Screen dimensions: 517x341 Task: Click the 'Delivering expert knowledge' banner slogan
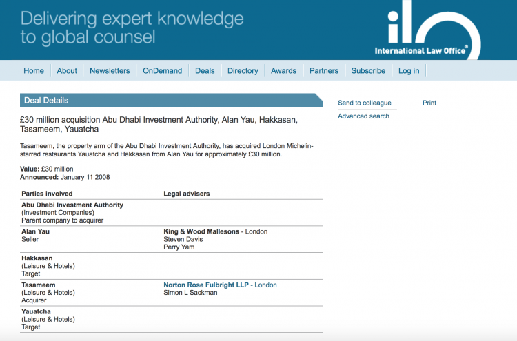pyautogui.click(x=132, y=28)
